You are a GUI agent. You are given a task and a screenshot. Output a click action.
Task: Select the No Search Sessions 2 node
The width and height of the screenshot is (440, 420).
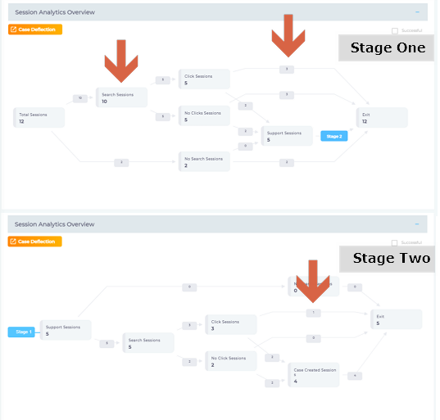tap(204, 161)
